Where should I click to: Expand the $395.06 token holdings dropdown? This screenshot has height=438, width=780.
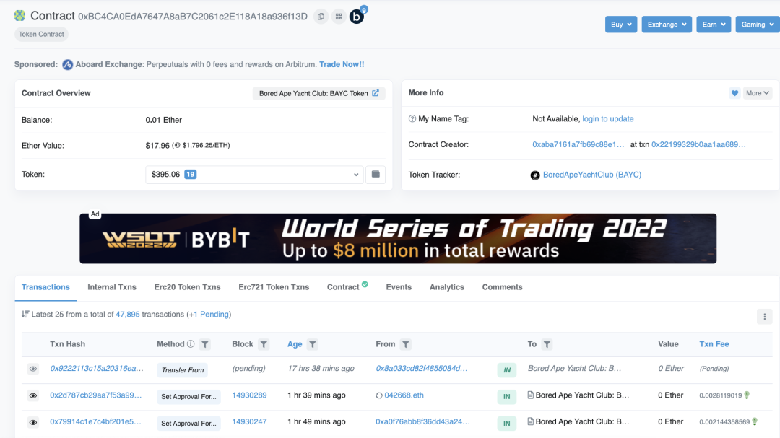tap(254, 175)
